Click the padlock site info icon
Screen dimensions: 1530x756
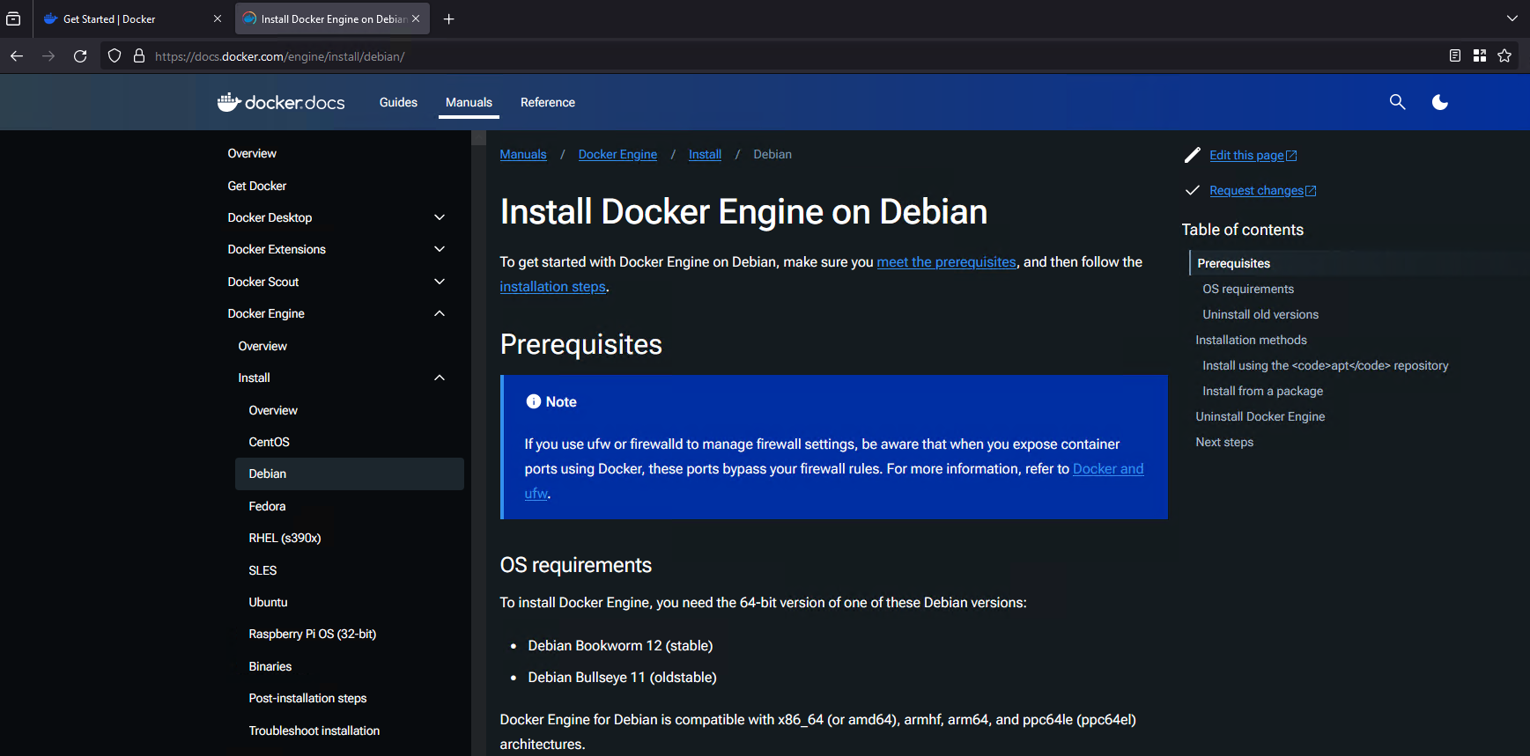point(138,56)
